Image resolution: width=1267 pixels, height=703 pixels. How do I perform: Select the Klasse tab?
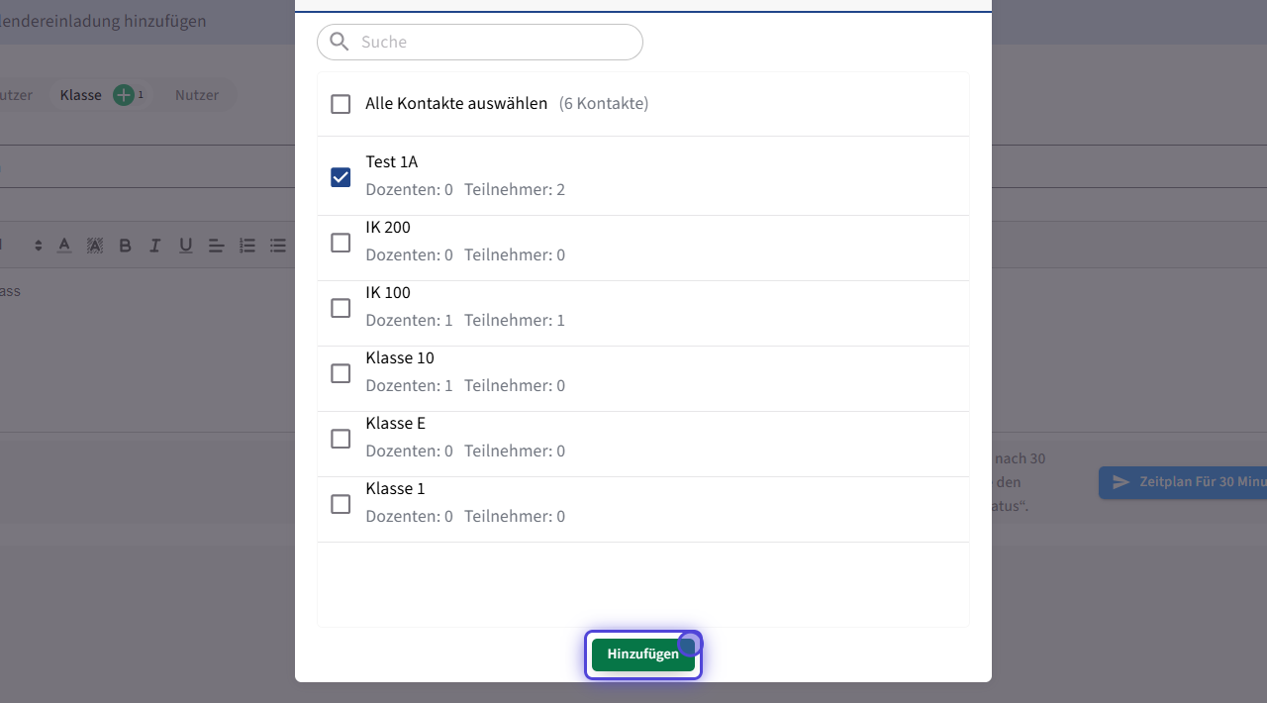pyautogui.click(x=81, y=95)
